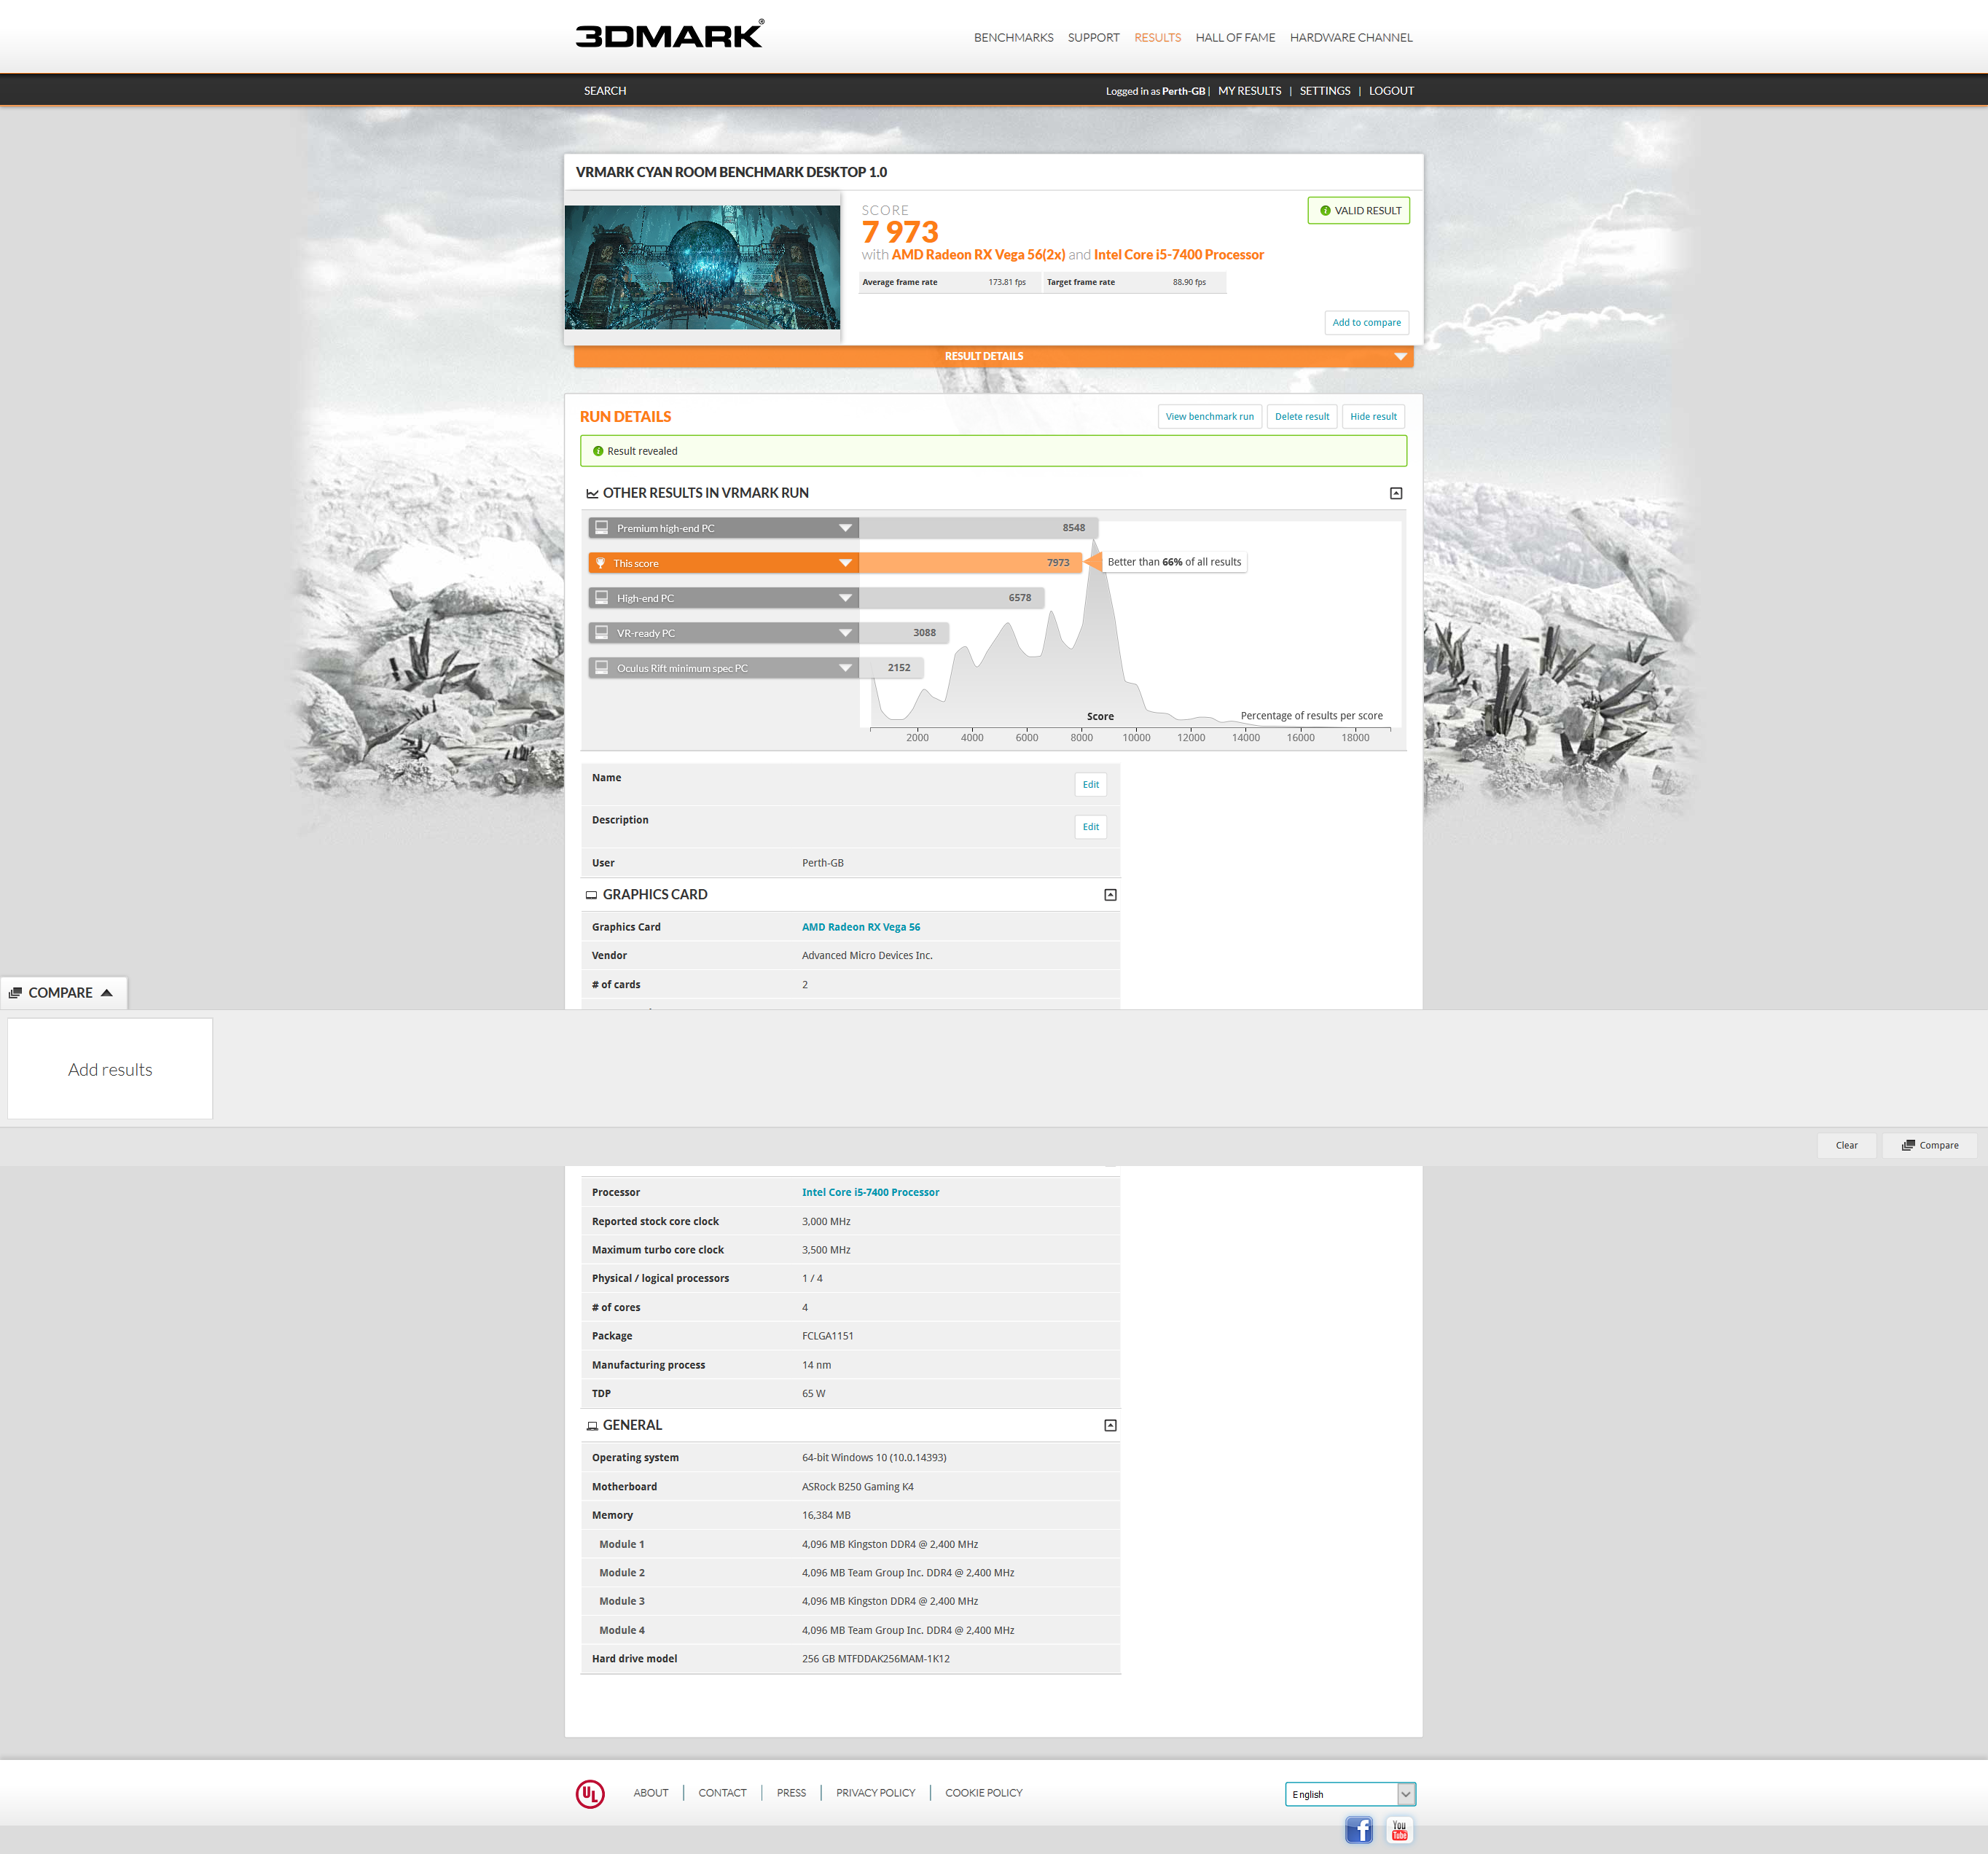Open My Results link

coord(1249,90)
